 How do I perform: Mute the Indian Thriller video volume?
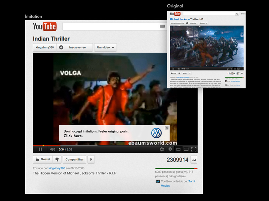click(52, 149)
